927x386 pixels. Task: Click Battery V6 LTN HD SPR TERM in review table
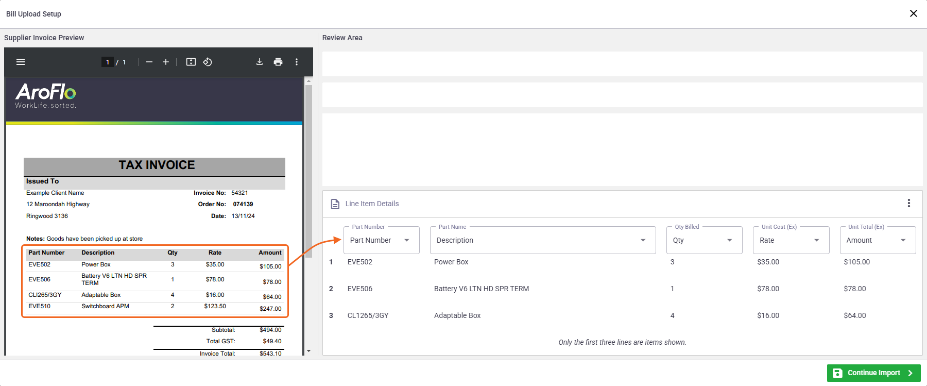[482, 289]
